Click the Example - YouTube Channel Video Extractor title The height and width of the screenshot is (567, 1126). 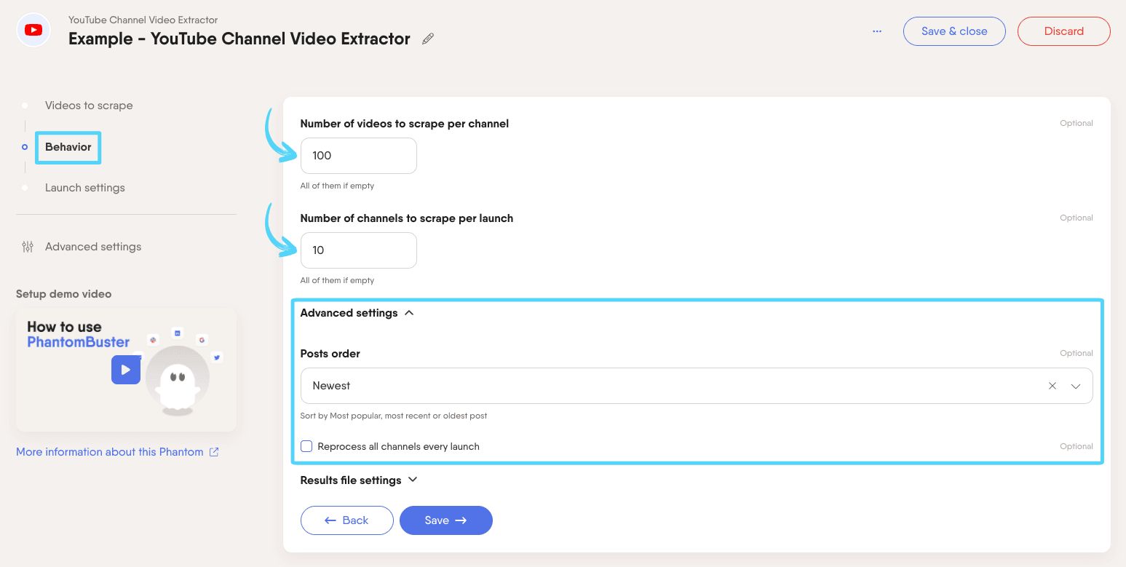(x=239, y=39)
